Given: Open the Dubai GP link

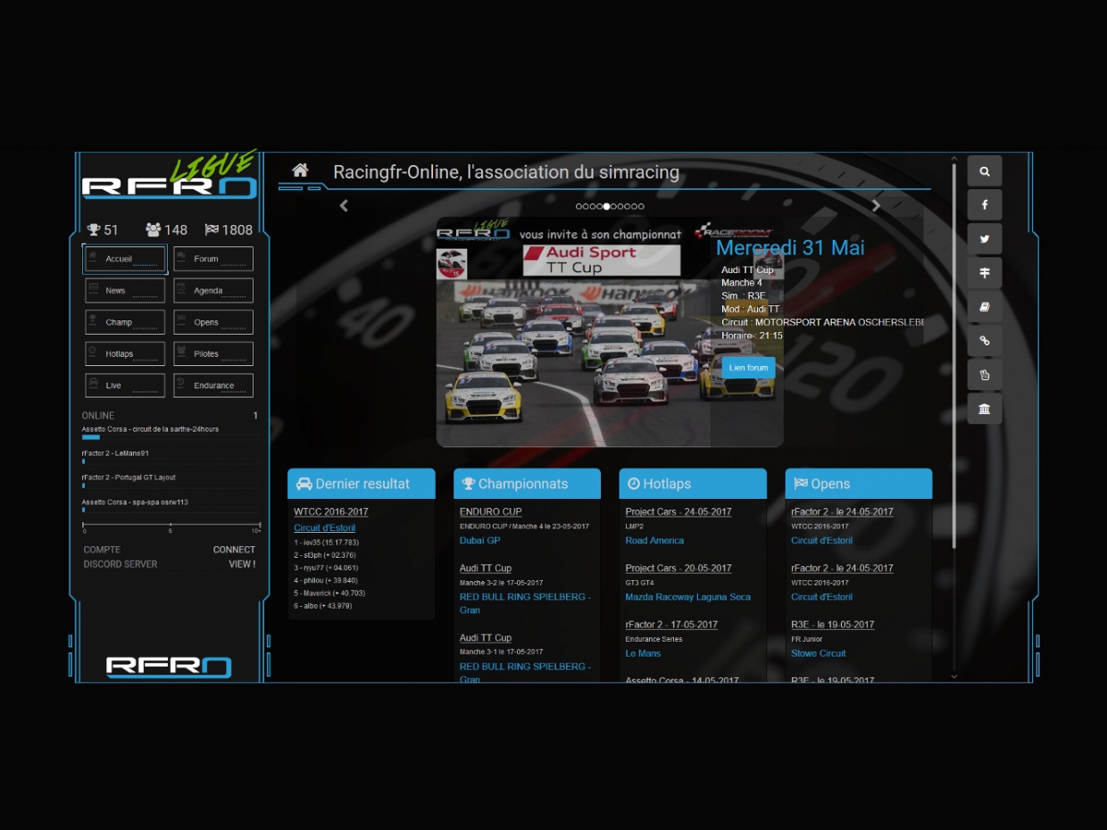Looking at the screenshot, I should [x=479, y=541].
